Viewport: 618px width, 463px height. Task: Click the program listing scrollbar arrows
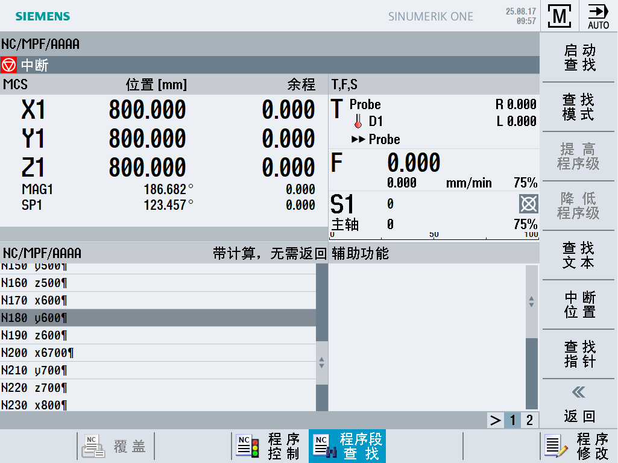click(321, 362)
